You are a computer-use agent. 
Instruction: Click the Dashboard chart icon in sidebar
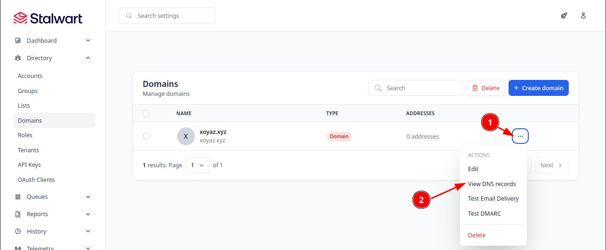18,41
